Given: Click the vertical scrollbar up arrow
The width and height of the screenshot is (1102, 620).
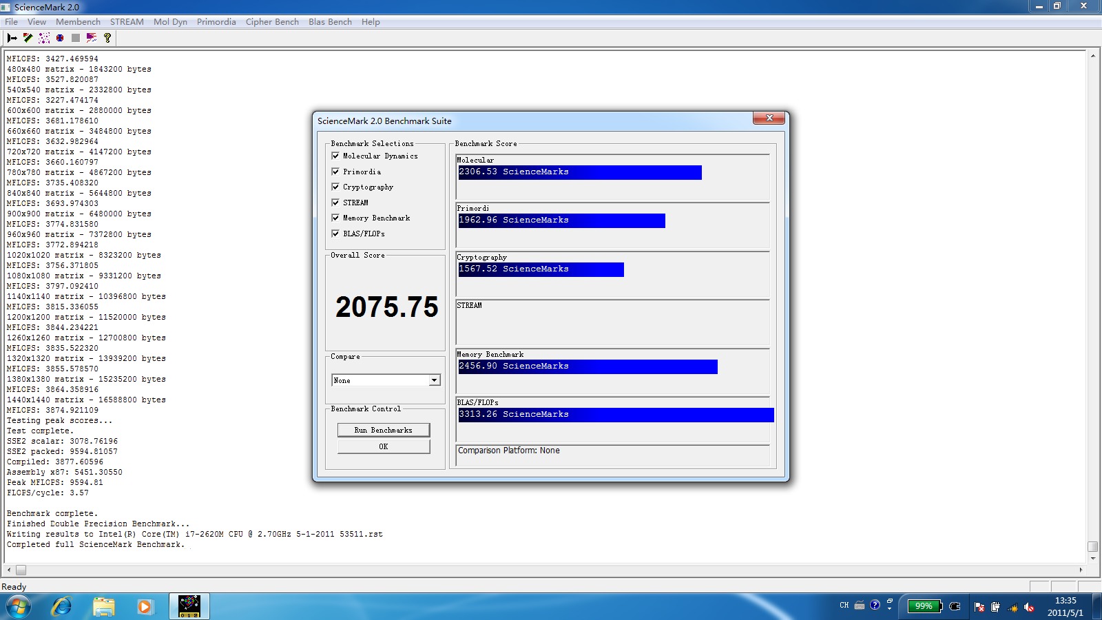Looking at the screenshot, I should (x=1092, y=55).
